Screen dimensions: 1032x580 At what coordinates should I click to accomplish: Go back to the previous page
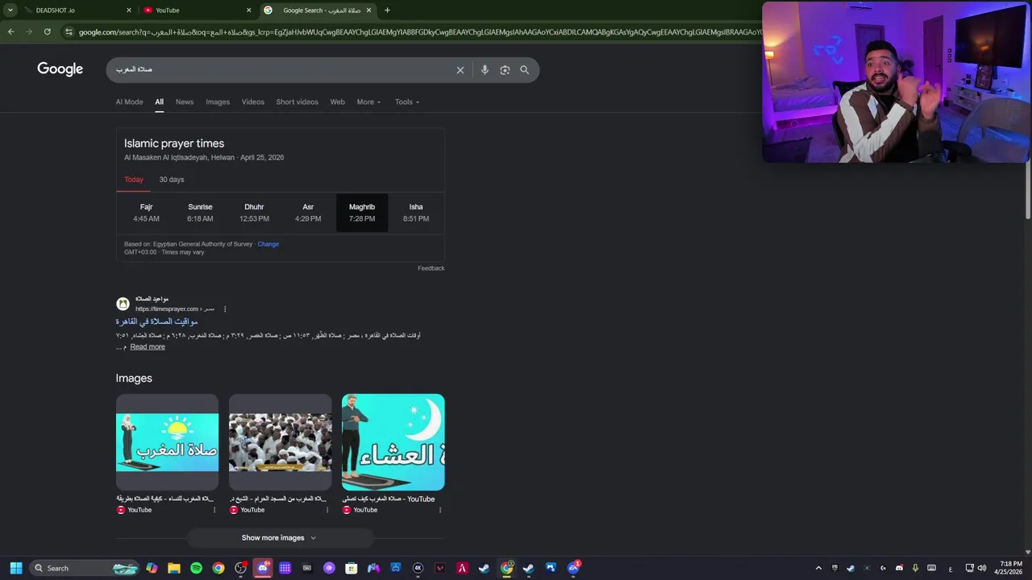click(10, 31)
